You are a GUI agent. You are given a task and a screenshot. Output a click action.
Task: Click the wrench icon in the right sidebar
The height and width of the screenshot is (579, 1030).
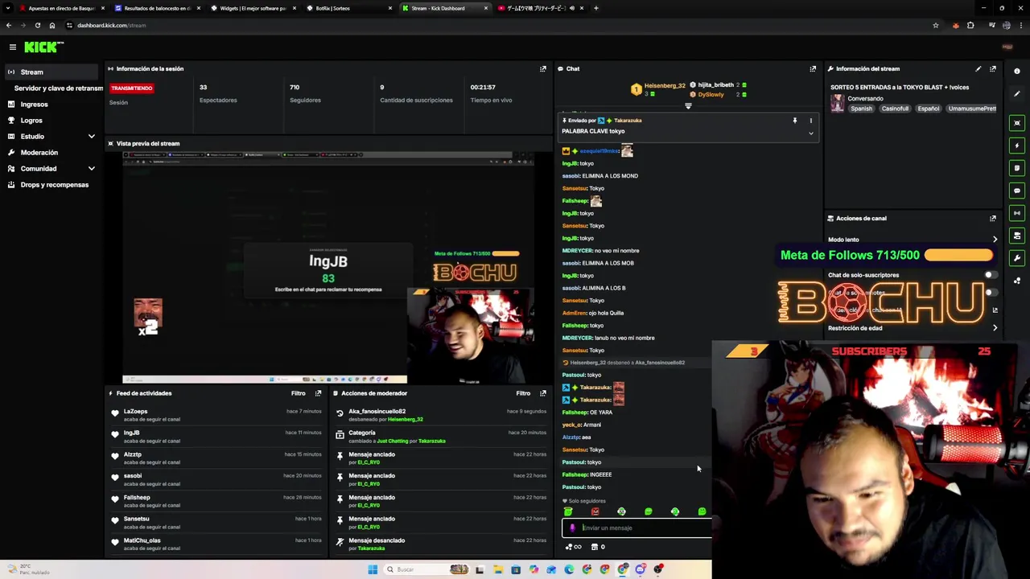click(x=1017, y=258)
